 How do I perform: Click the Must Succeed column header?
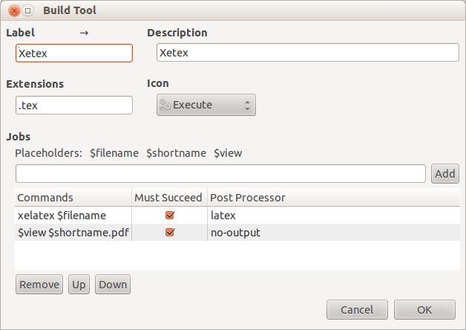click(169, 197)
